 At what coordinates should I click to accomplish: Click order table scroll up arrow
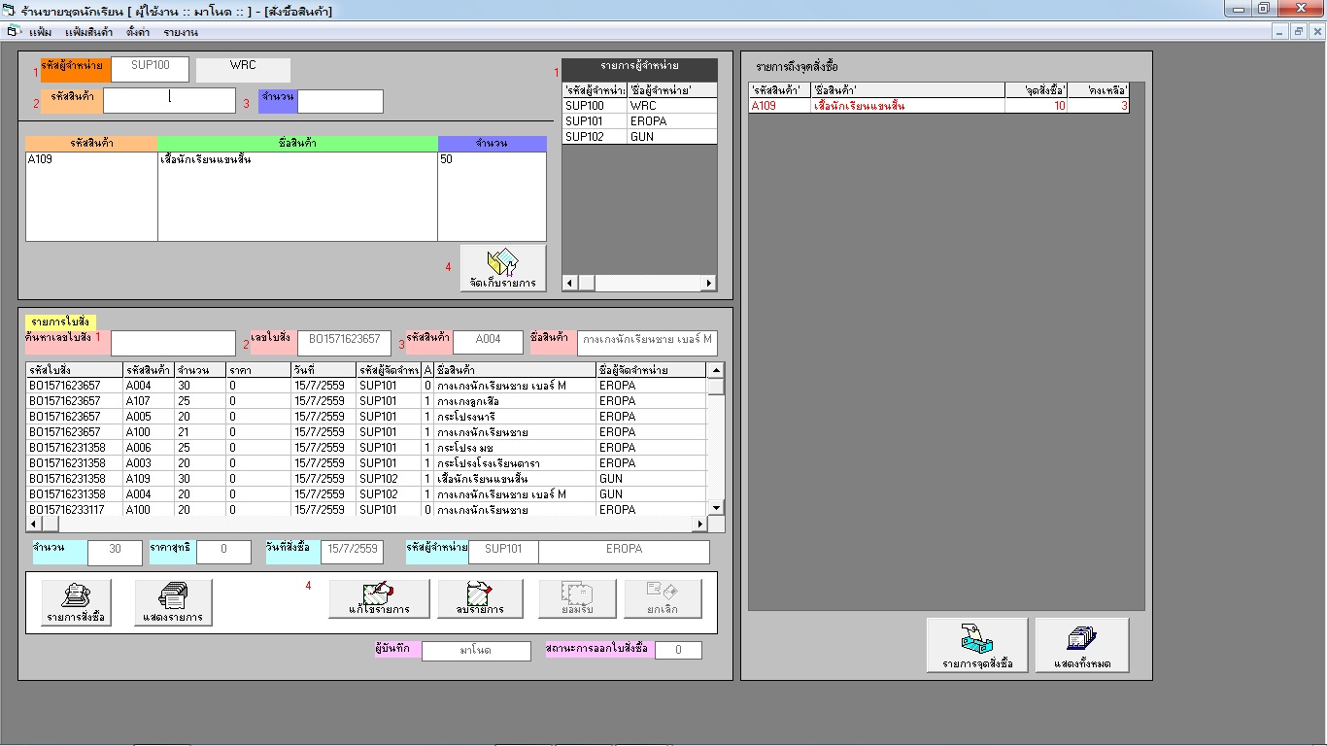click(x=716, y=370)
